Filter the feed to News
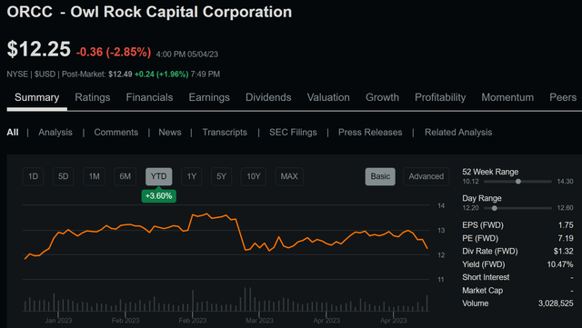The width and height of the screenshot is (582, 328). click(x=170, y=133)
